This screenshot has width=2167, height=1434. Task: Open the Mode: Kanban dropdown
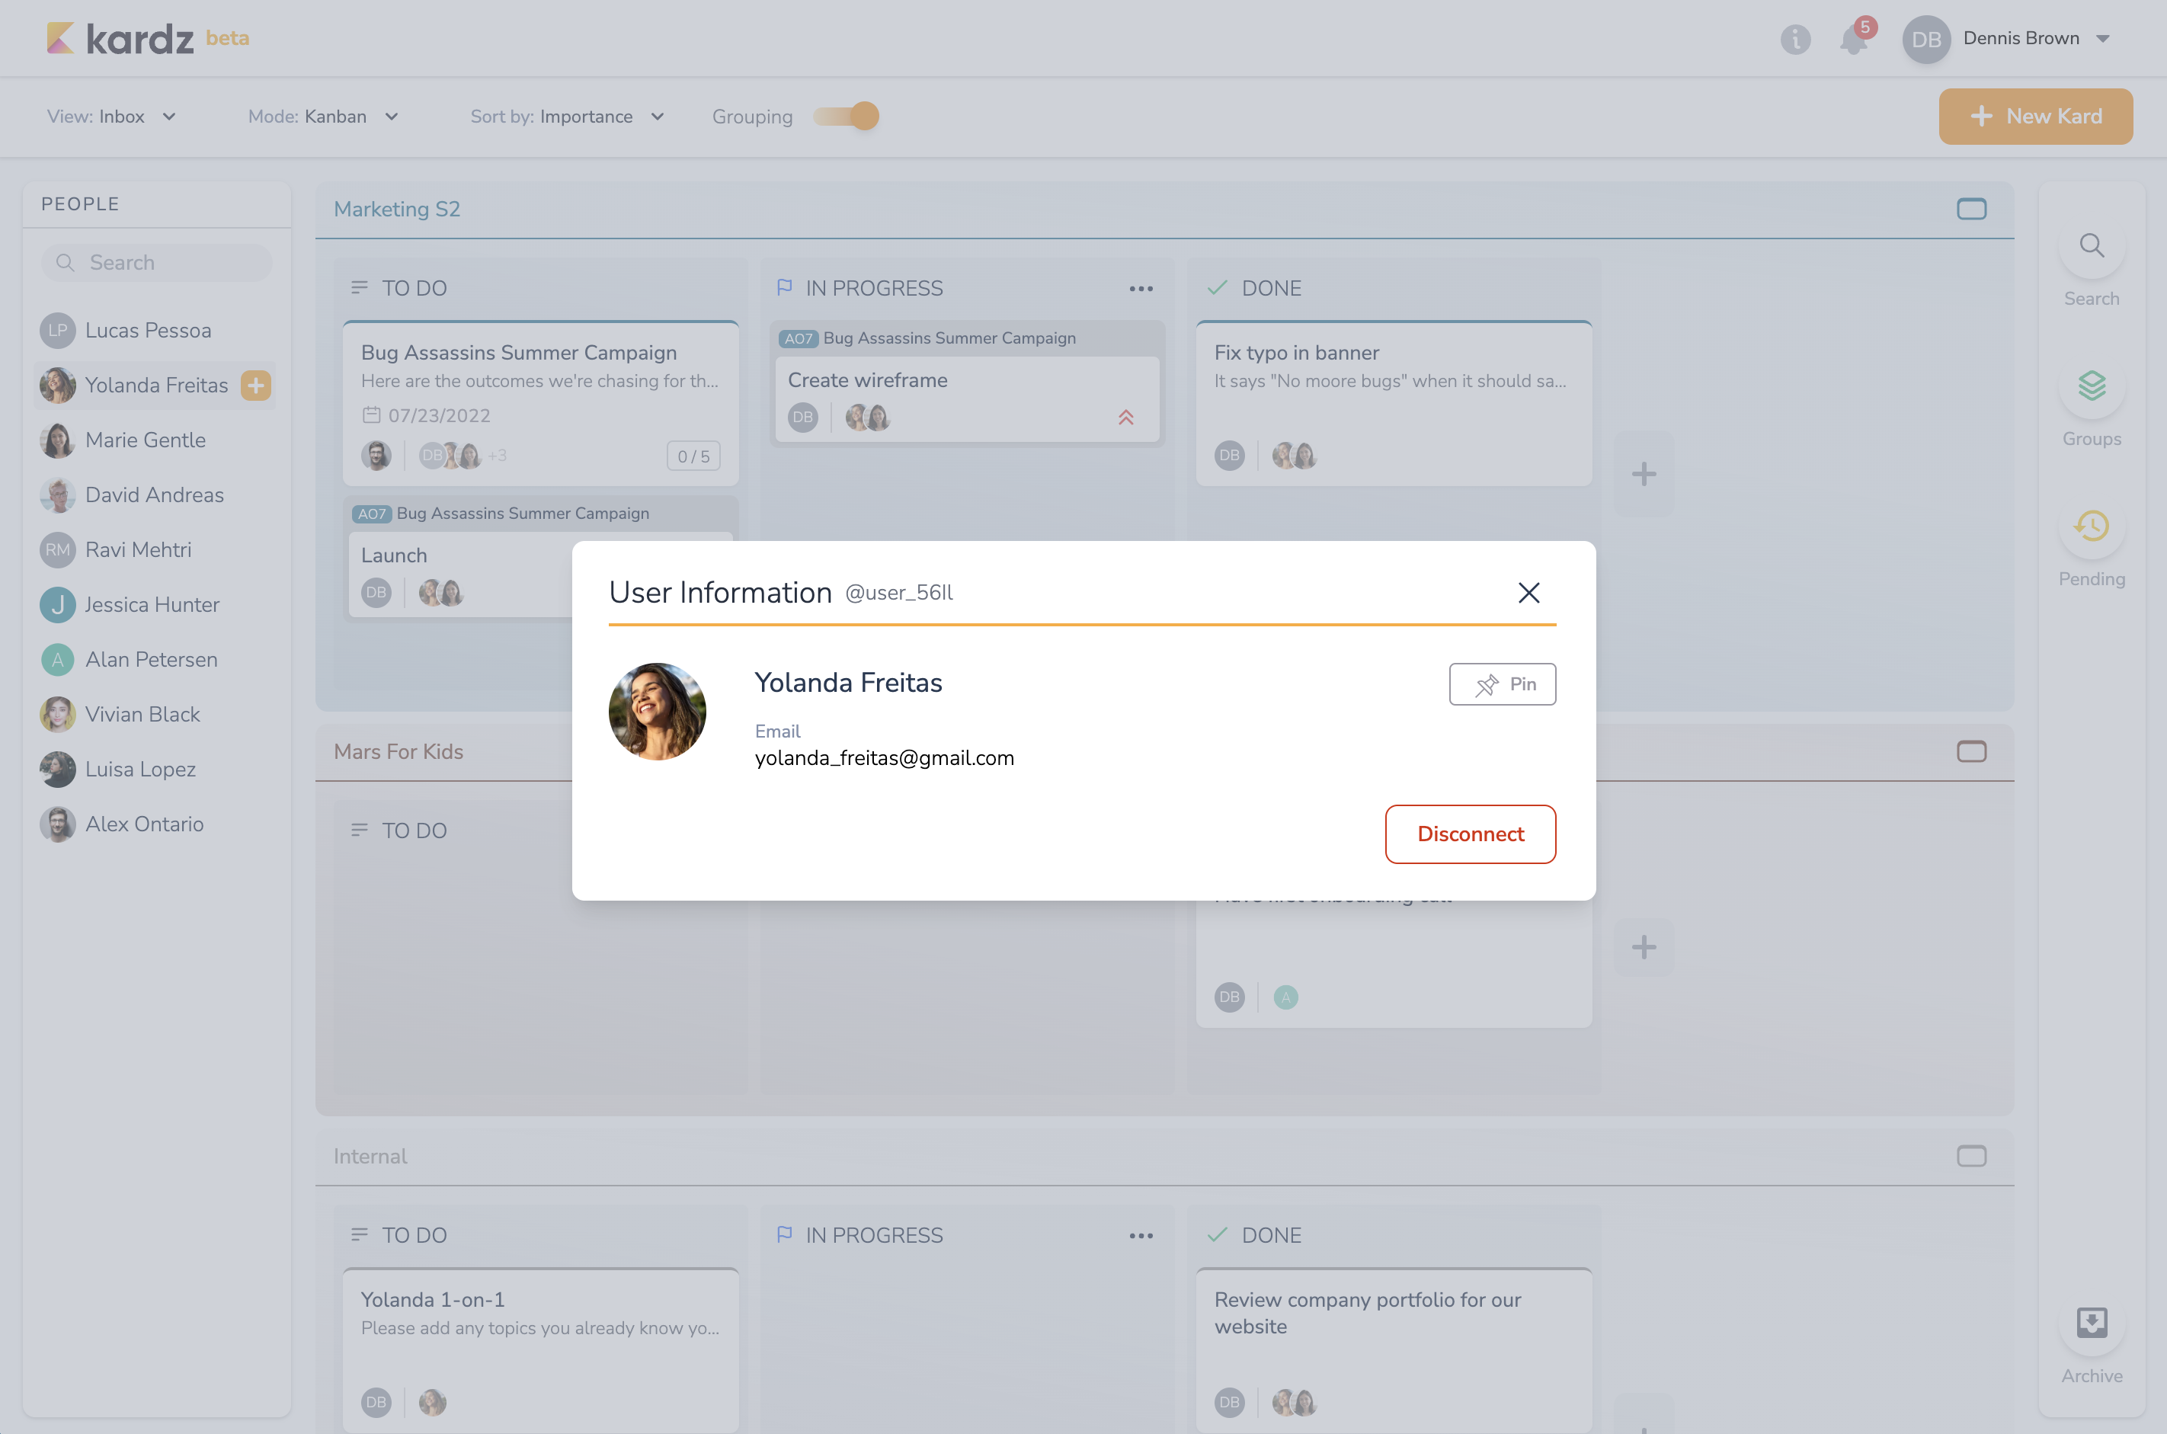click(x=323, y=116)
